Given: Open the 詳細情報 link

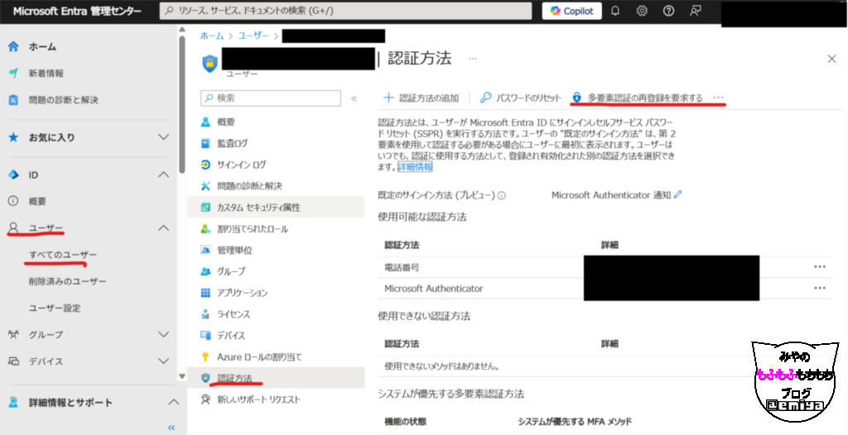Looking at the screenshot, I should point(415,167).
